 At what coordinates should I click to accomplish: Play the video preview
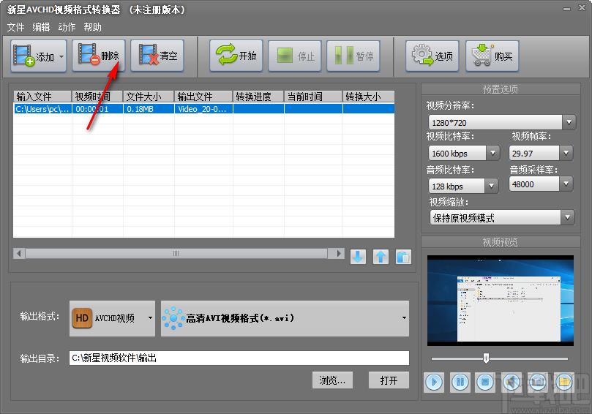434,382
